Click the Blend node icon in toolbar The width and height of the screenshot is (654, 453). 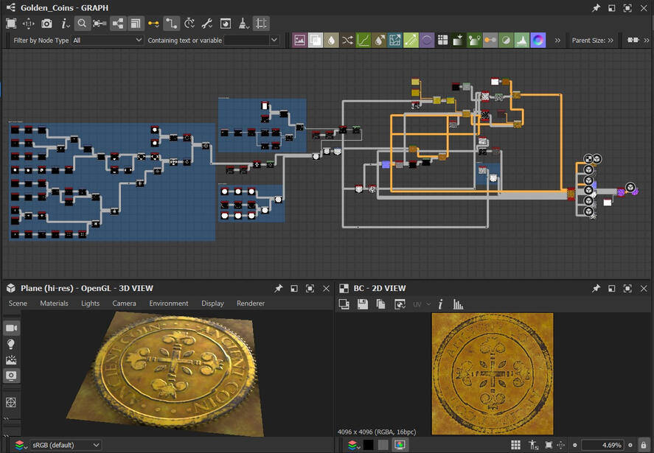316,41
